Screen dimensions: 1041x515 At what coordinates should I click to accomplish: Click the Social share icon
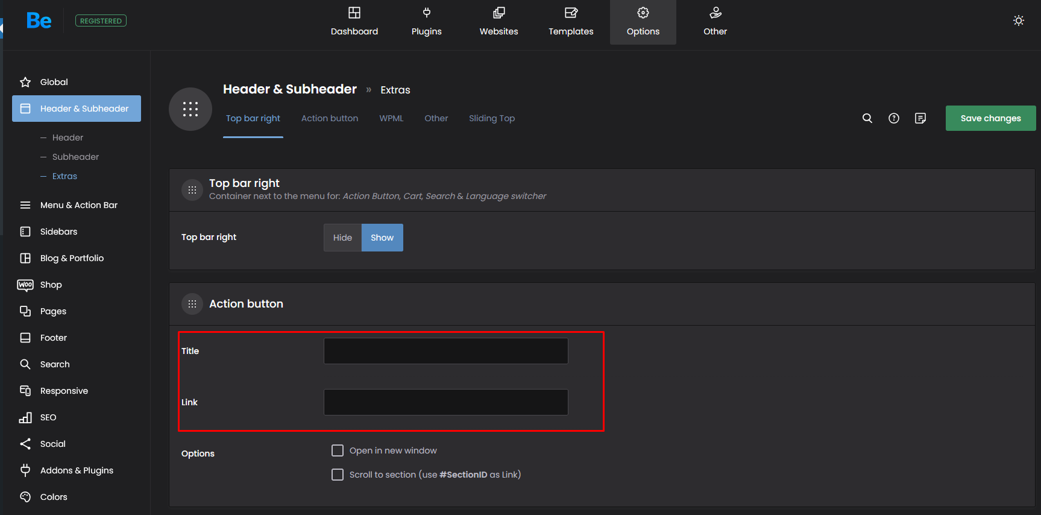[25, 444]
